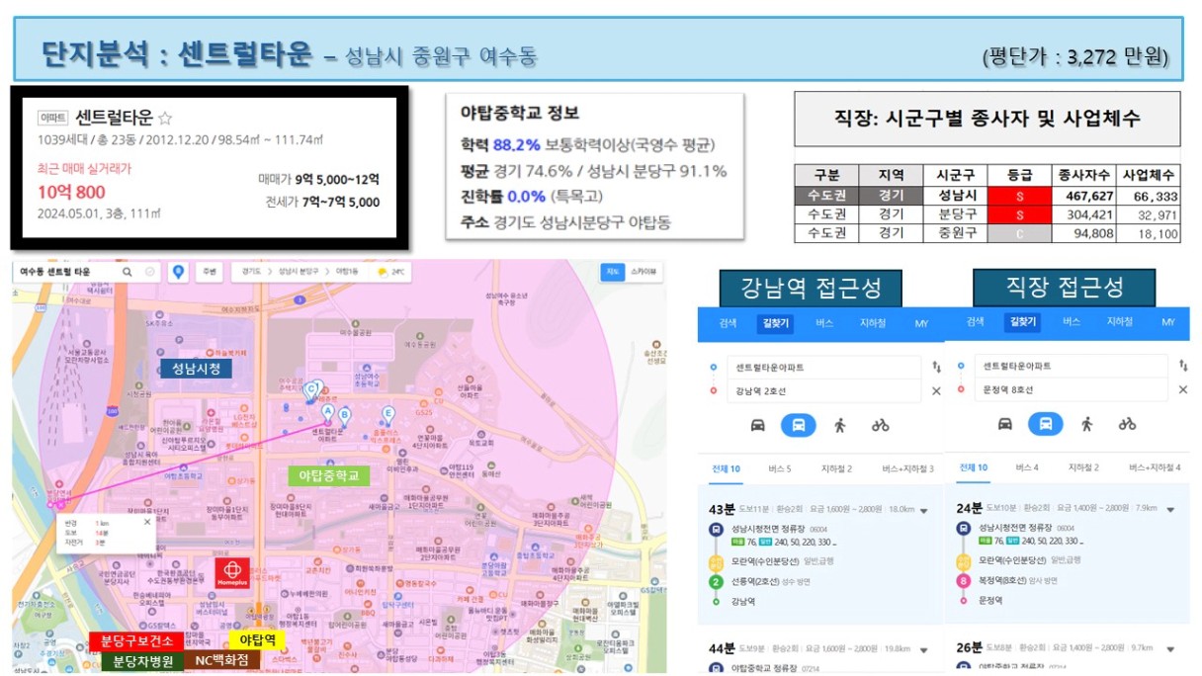This screenshot has width=1202, height=676.
Task: Select map marker B on the map
Action: pos(345,418)
